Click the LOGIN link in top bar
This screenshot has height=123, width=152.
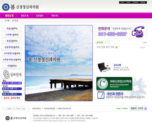tap(128, 2)
